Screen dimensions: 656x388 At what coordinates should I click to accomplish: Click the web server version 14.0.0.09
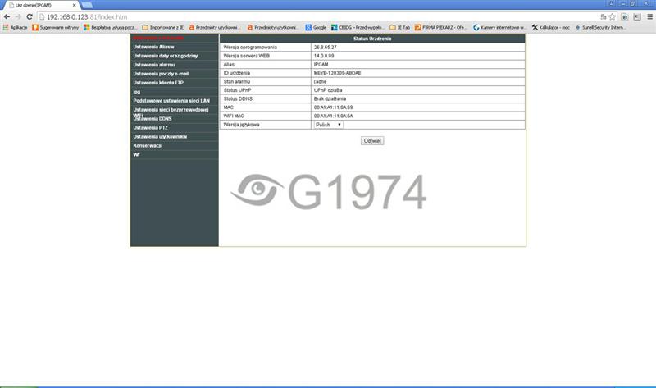[324, 56]
